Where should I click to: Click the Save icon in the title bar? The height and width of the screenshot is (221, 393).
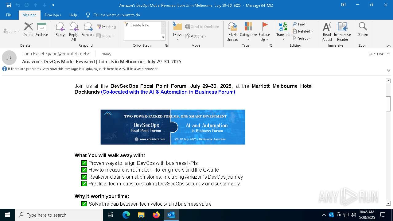(9, 5)
